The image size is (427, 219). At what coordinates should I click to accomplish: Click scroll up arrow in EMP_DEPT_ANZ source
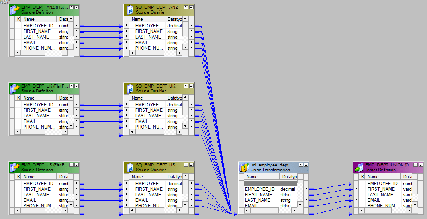(71, 19)
